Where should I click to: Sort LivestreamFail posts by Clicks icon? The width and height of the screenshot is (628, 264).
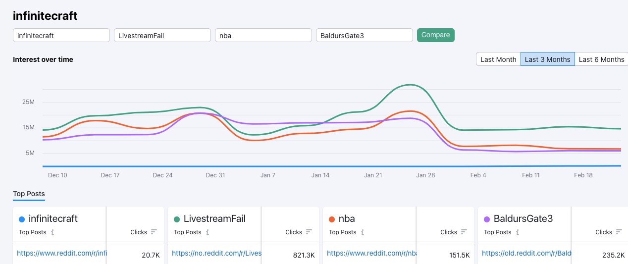309,232
